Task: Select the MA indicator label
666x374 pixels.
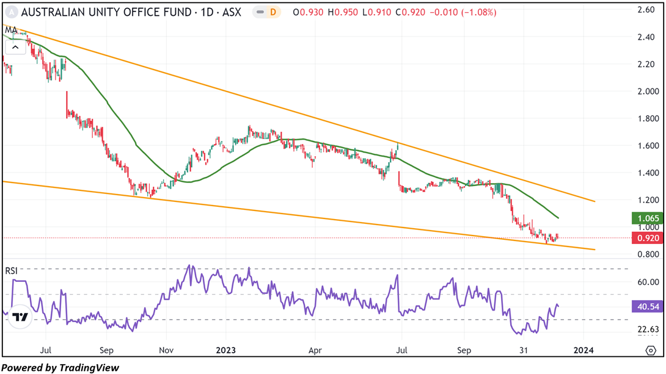Action: pyautogui.click(x=11, y=30)
